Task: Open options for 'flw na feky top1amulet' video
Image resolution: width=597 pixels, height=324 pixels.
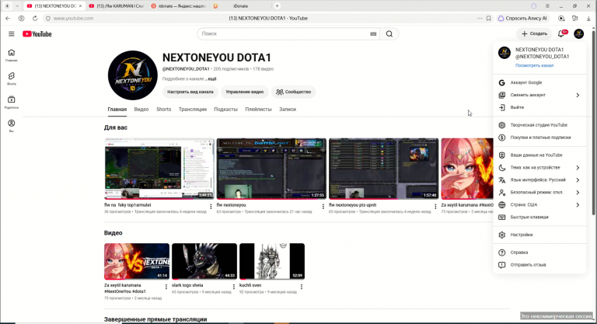Action: (211, 207)
